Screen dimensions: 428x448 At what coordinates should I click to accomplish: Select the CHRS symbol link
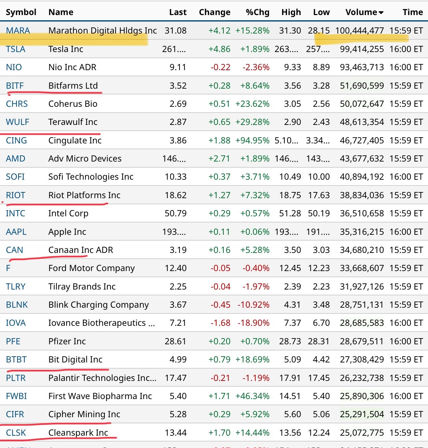pos(17,104)
